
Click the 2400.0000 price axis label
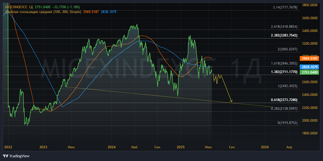[x=309, y=95]
